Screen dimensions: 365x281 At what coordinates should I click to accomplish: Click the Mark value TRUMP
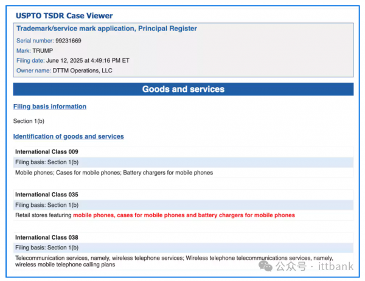(43, 50)
